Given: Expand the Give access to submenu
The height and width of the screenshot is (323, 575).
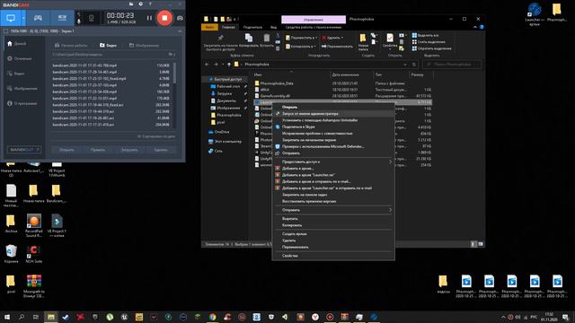Looking at the screenshot, I should [333, 161].
